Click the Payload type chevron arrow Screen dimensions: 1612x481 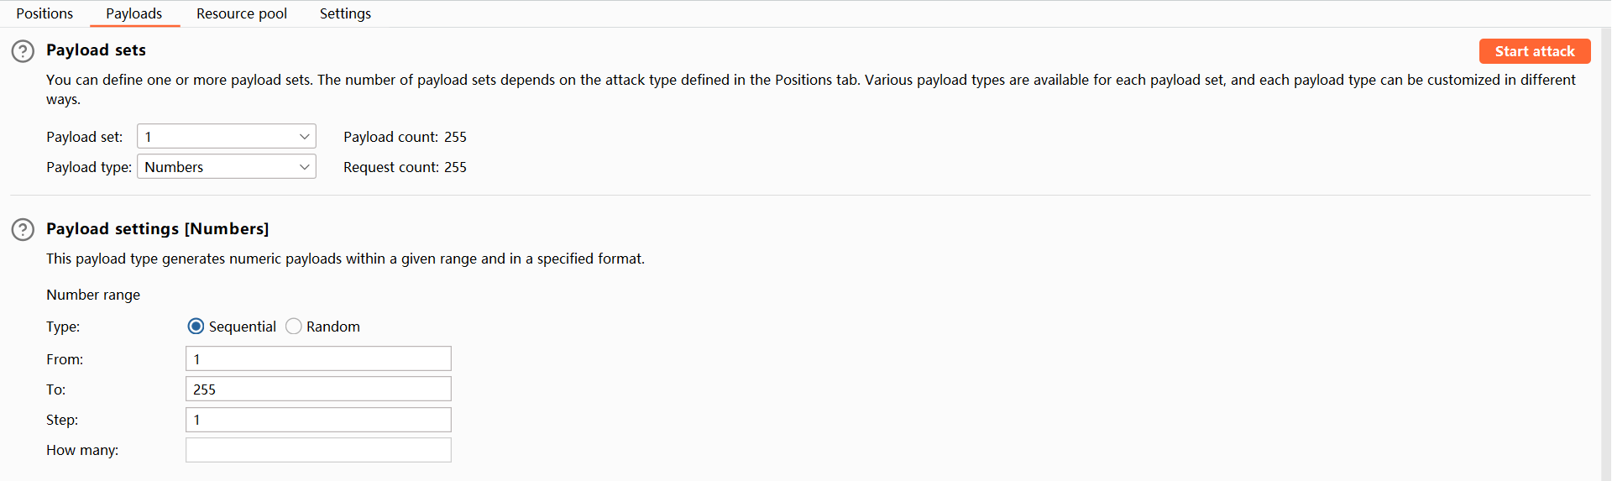click(304, 167)
